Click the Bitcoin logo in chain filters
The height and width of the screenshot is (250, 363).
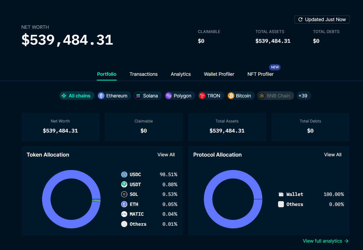[x=231, y=96]
